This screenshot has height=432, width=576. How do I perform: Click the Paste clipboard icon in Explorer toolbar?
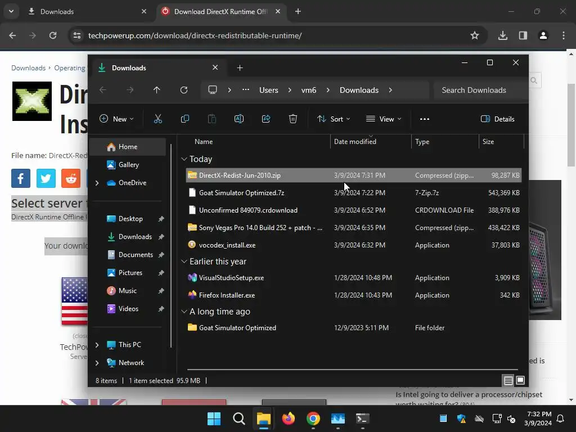click(212, 119)
